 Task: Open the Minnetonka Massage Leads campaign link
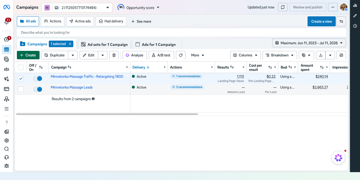pos(72,87)
